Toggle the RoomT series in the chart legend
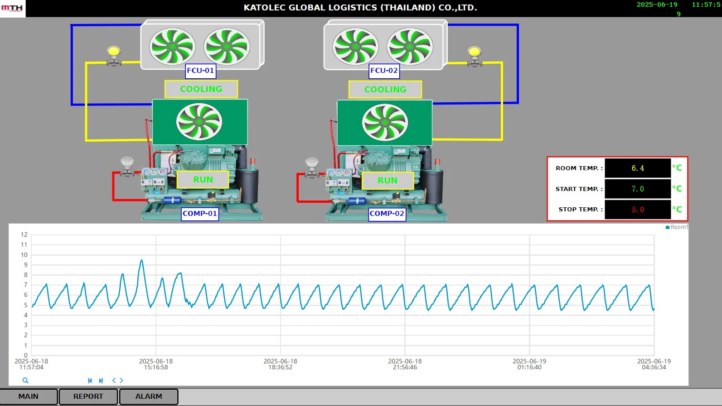 tap(677, 227)
